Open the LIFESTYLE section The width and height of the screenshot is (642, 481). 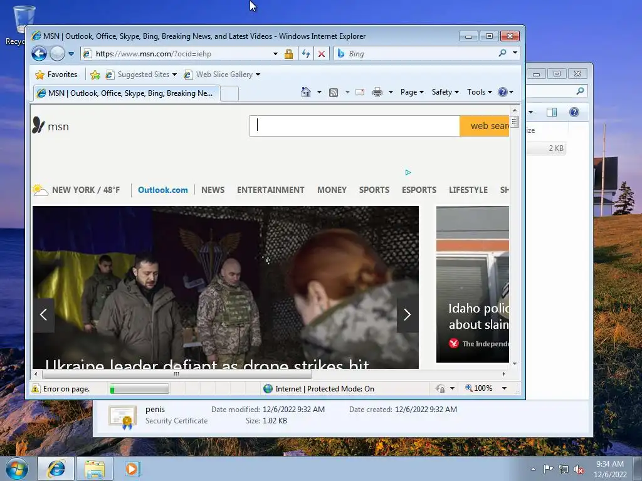(468, 190)
